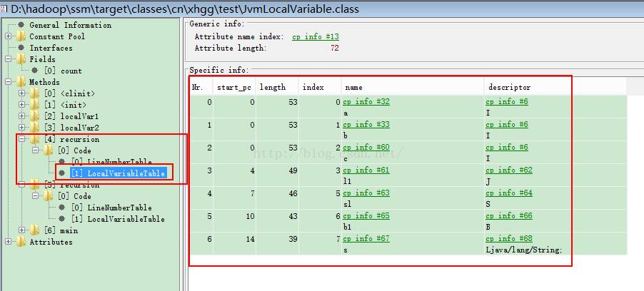The image size is (644, 291).
Task: Select [0] LineNumberTable under [4] recursion
Action: tap(111, 162)
